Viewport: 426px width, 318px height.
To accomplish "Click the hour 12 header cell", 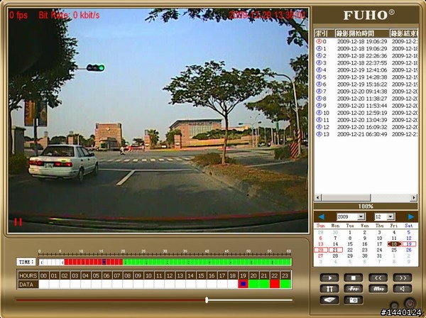I will [x=170, y=275].
